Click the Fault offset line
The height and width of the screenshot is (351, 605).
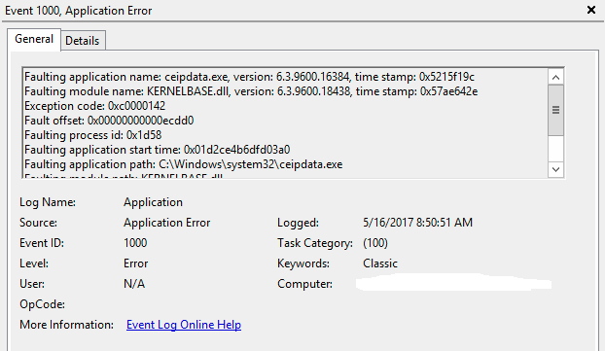(x=109, y=121)
